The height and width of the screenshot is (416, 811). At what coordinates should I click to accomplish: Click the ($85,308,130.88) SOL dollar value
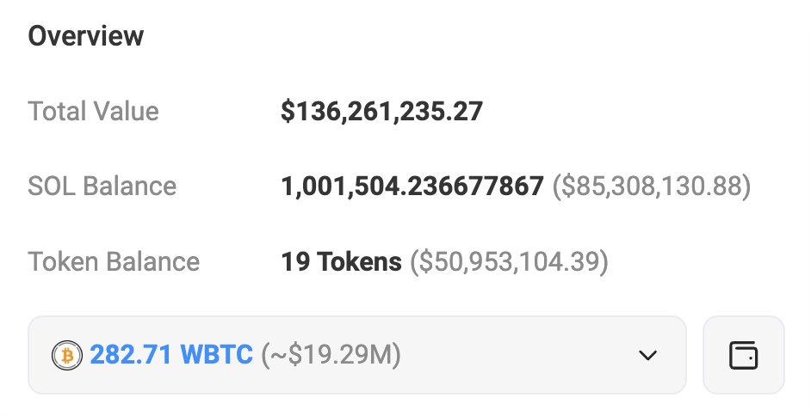coord(651,187)
